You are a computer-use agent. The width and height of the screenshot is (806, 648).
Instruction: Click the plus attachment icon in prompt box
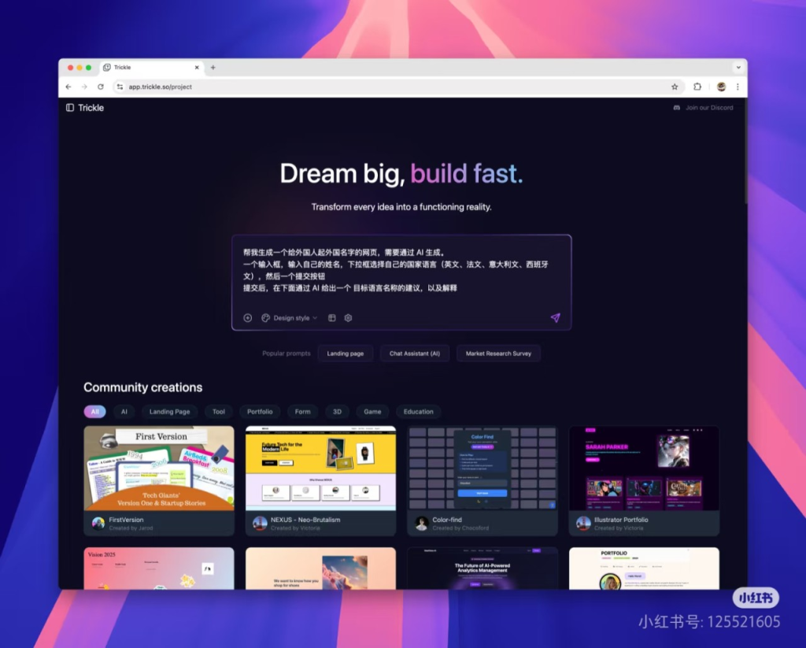coord(247,318)
